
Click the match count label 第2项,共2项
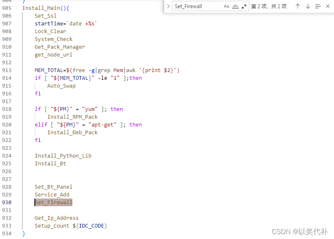269,6
